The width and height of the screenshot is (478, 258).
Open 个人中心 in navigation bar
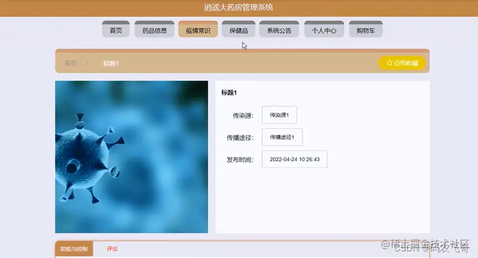(x=324, y=29)
